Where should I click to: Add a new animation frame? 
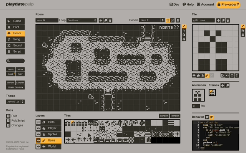click(x=223, y=85)
